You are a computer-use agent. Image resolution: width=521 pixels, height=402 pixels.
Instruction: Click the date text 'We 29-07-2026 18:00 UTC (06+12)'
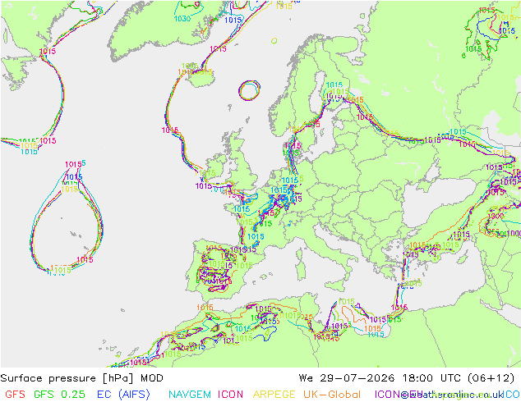tap(407, 378)
